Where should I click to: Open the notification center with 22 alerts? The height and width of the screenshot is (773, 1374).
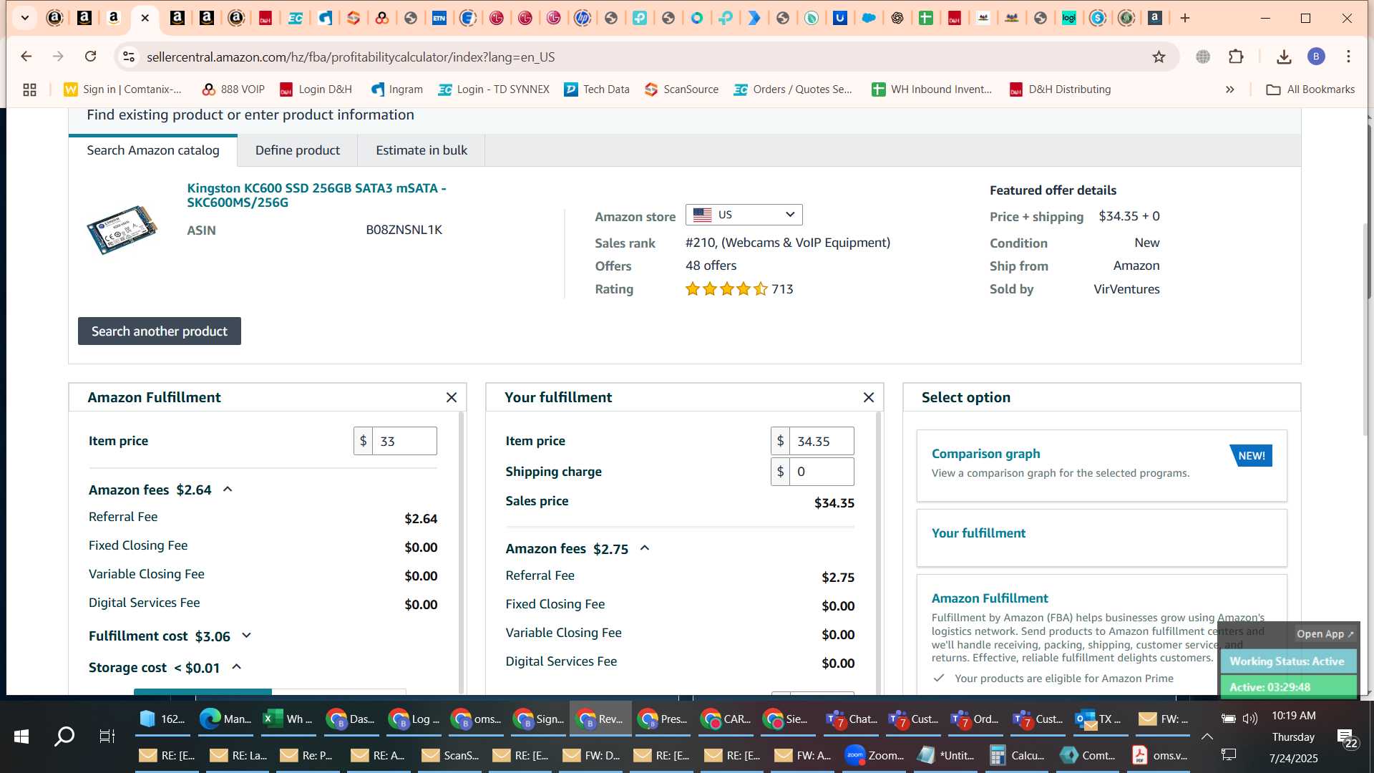click(x=1346, y=737)
